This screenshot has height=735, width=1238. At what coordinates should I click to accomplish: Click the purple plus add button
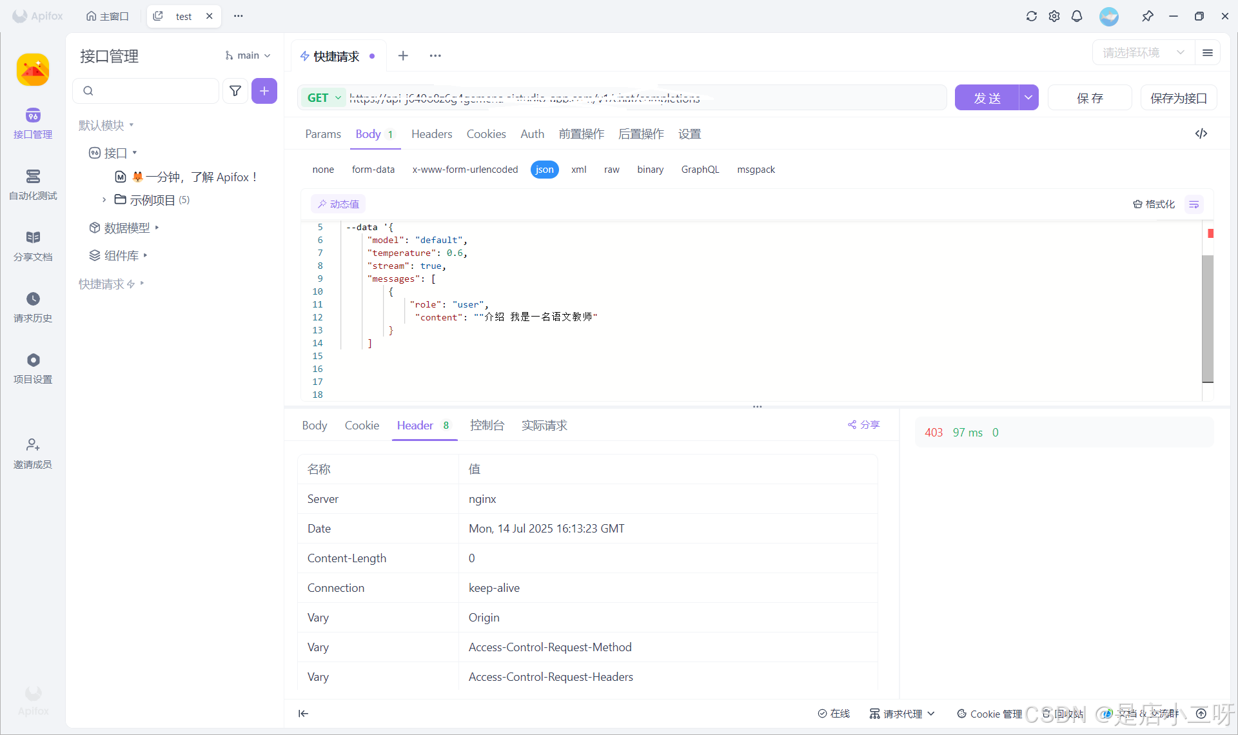264,91
